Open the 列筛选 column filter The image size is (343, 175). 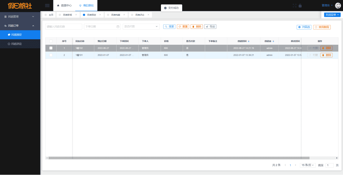pyautogui.click(x=304, y=27)
